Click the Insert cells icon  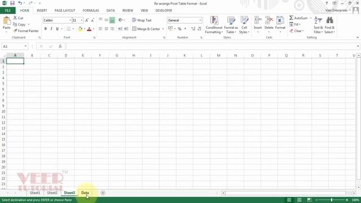pos(258,20)
